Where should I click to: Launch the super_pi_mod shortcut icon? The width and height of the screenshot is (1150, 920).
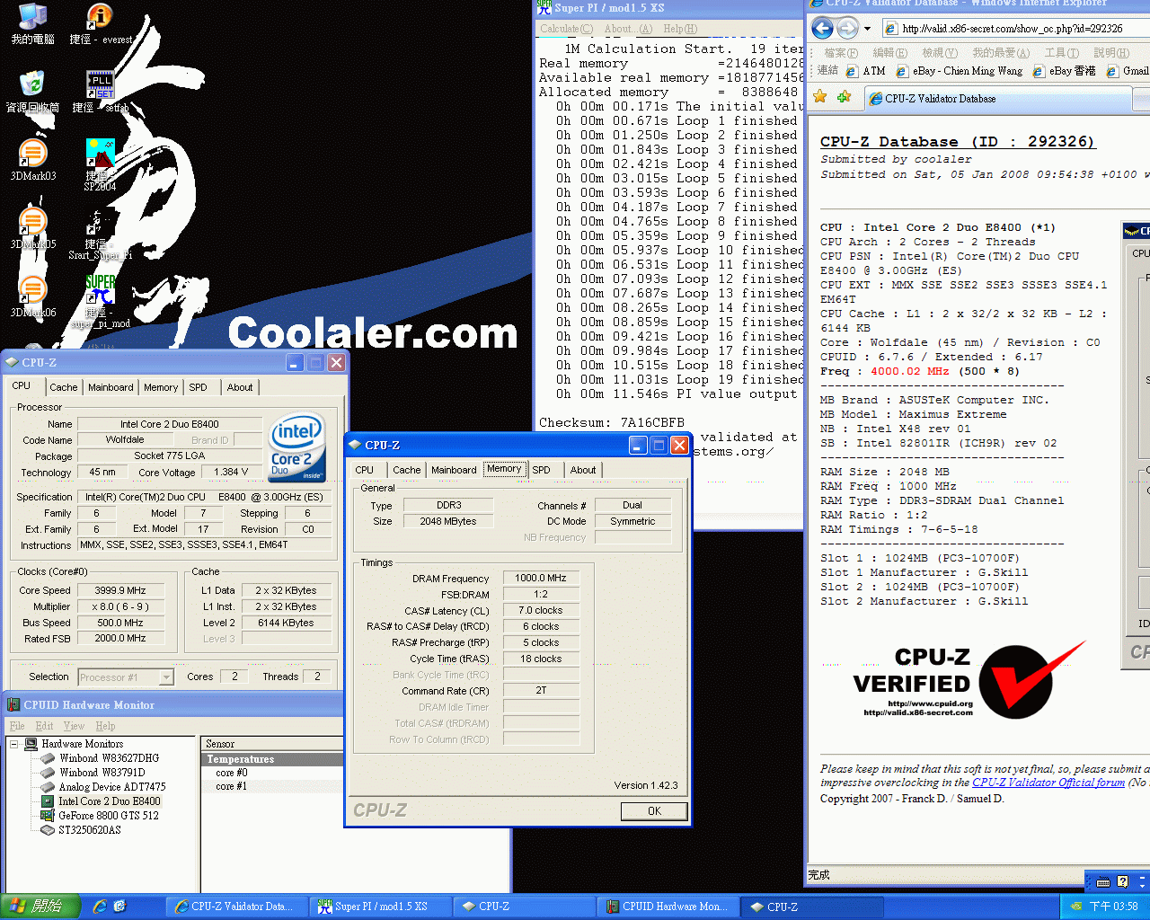click(100, 301)
